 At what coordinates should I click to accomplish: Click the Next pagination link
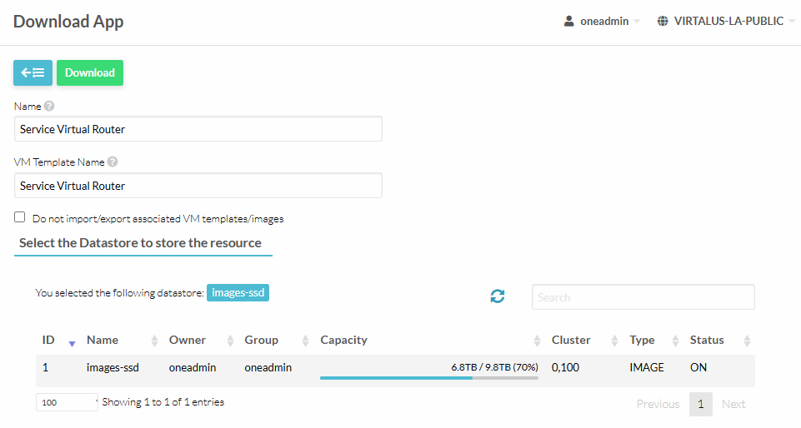click(733, 405)
